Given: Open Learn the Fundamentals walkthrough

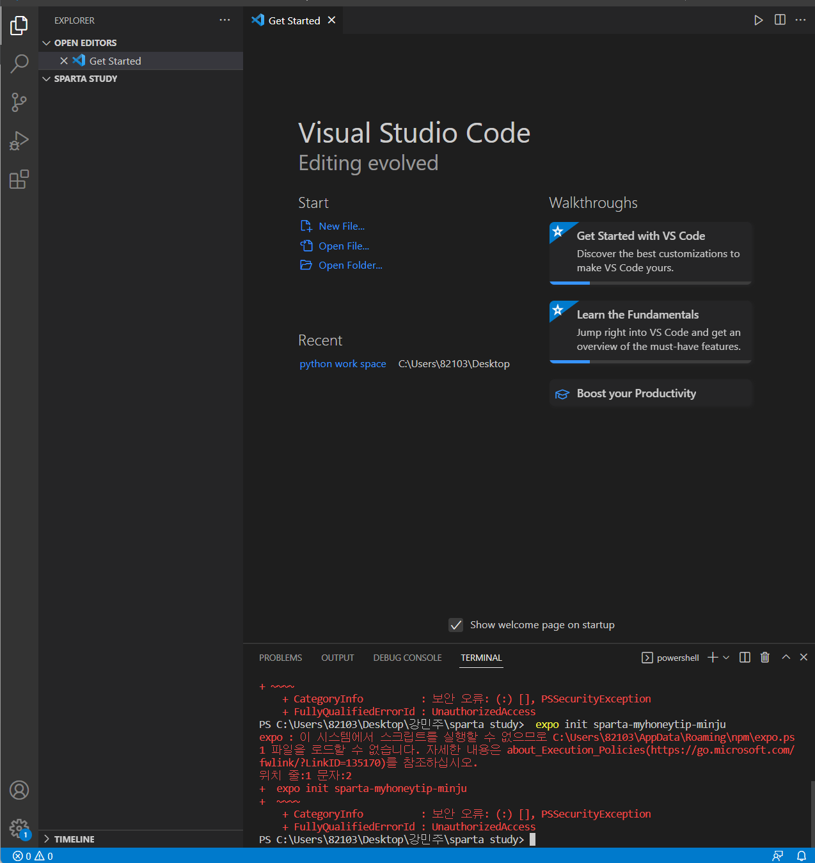Looking at the screenshot, I should [x=651, y=331].
